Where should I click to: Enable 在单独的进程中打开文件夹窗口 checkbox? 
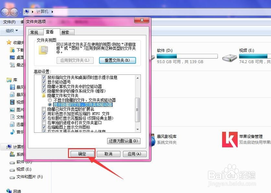[44, 123]
